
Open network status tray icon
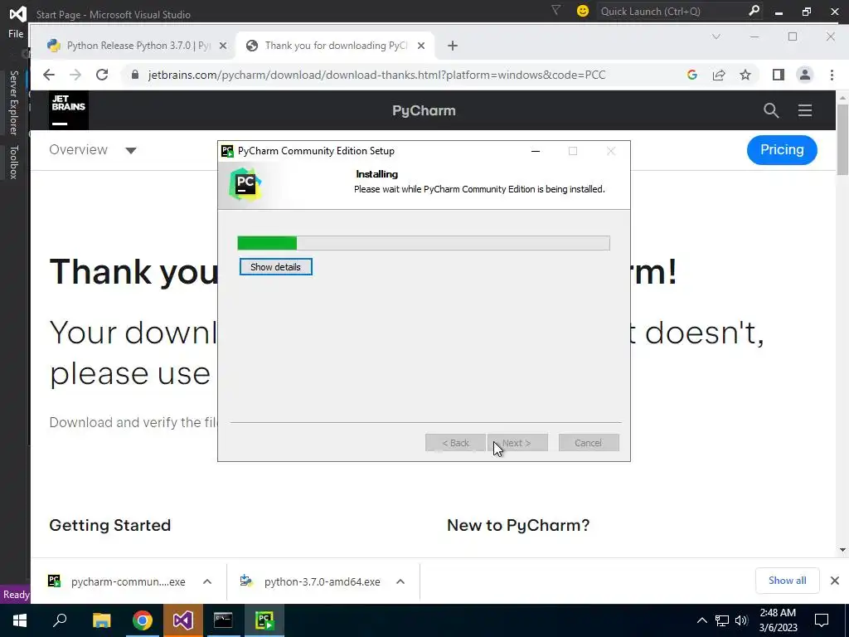(x=722, y=620)
